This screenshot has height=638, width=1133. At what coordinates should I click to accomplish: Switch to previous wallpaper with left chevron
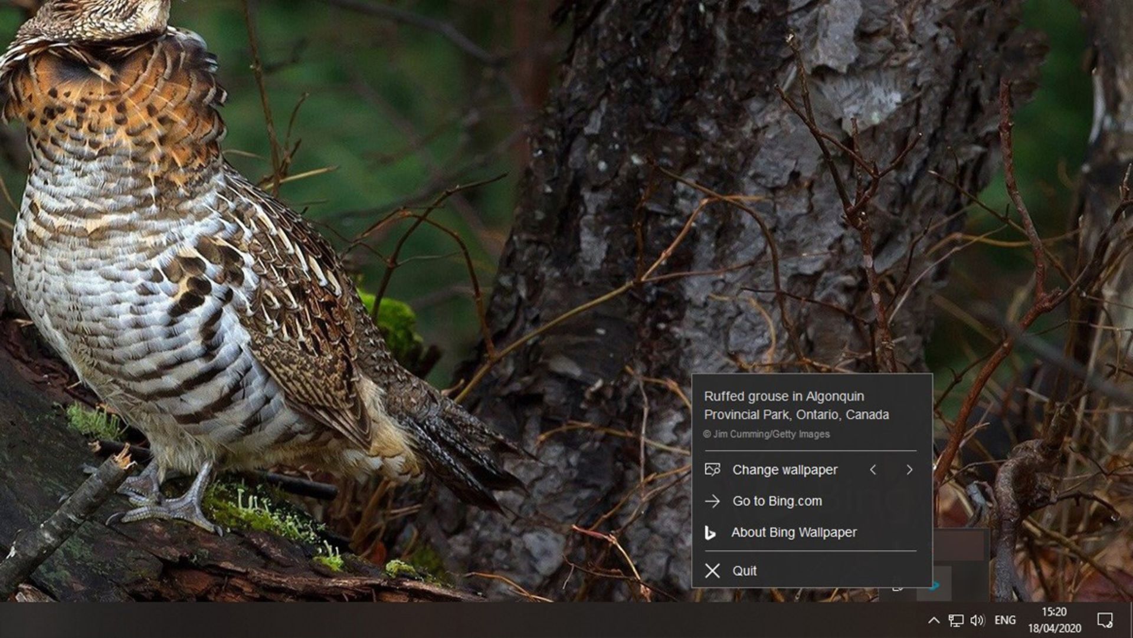(873, 470)
